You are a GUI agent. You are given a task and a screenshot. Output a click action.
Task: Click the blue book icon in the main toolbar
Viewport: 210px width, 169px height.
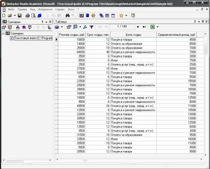(87, 15)
